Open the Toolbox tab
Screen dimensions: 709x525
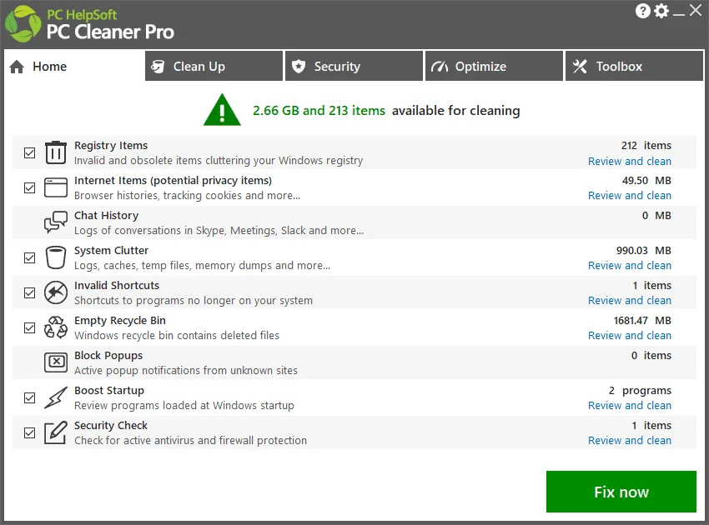pyautogui.click(x=635, y=66)
